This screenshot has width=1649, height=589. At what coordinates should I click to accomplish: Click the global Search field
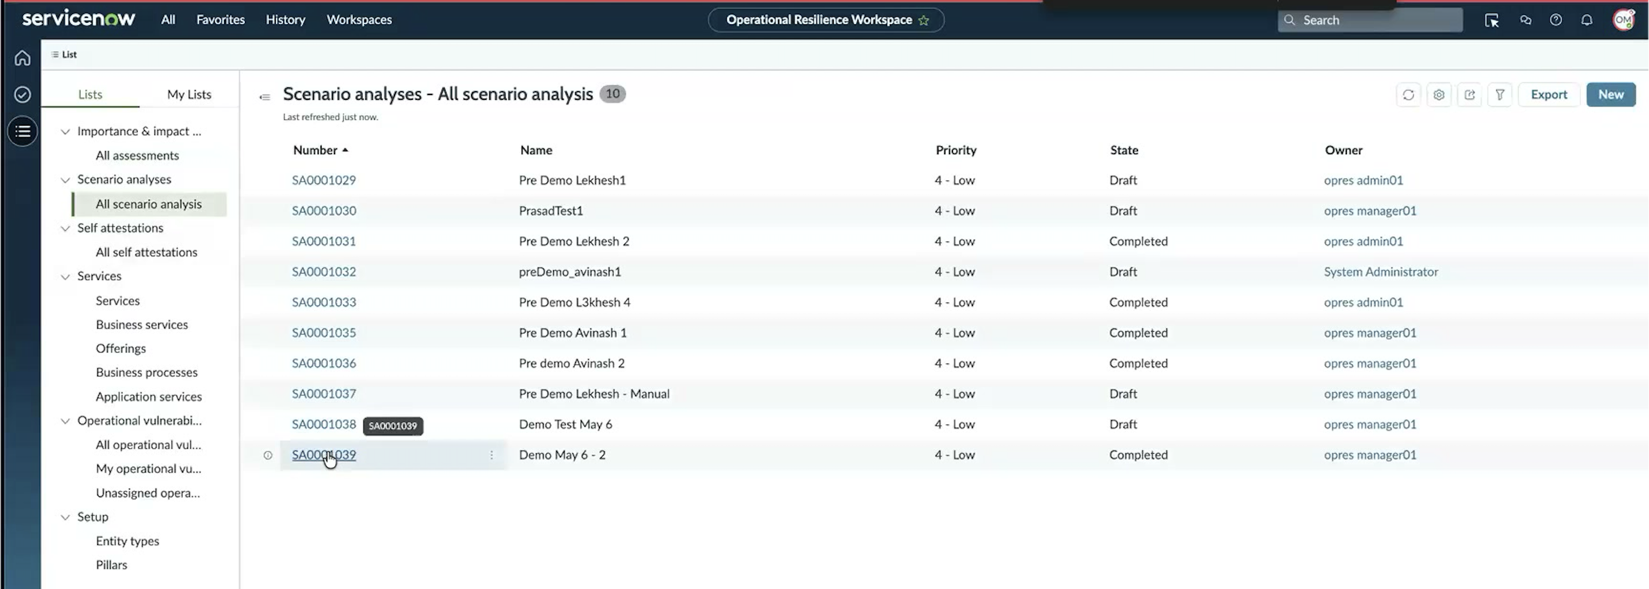[x=1370, y=20]
